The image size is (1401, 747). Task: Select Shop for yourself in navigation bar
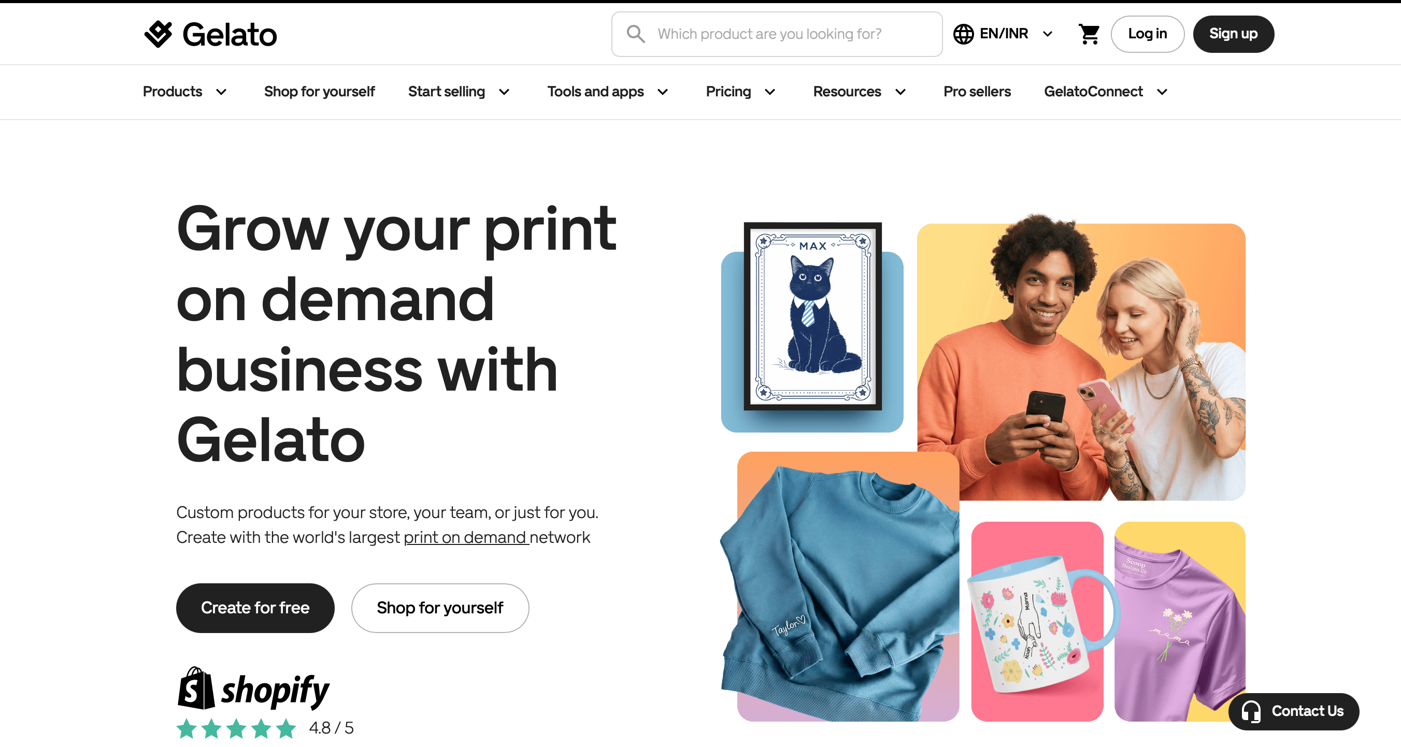(x=319, y=91)
